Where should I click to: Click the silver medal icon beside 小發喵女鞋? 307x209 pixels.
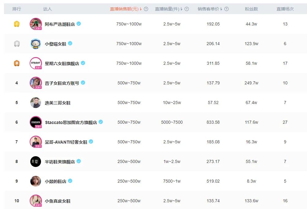click(17, 44)
